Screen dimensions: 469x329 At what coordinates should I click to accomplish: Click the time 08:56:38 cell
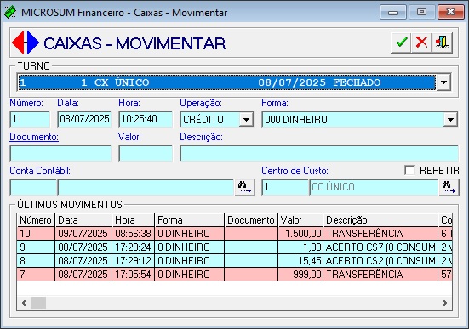click(134, 234)
